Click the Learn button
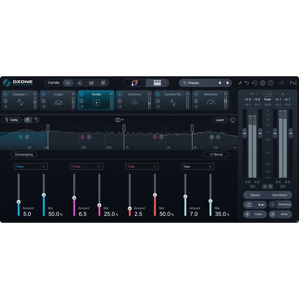This screenshot has width=299, height=299. [220, 120]
